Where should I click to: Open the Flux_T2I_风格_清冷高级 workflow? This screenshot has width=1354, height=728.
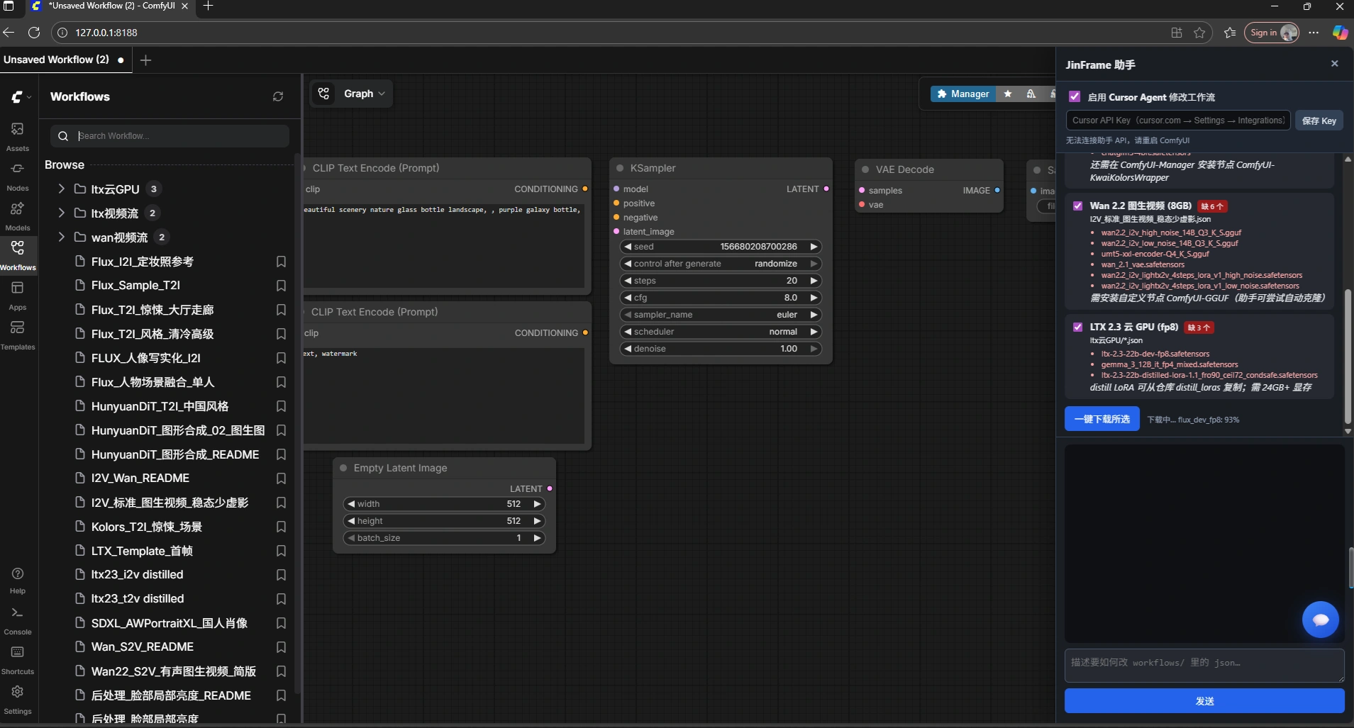pyautogui.click(x=152, y=334)
